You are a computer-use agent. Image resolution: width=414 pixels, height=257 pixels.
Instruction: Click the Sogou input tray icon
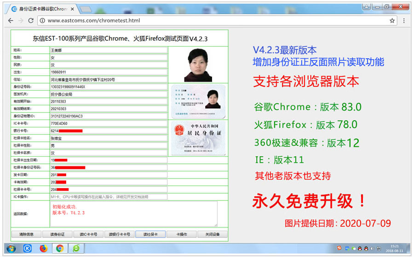[x=339, y=248]
